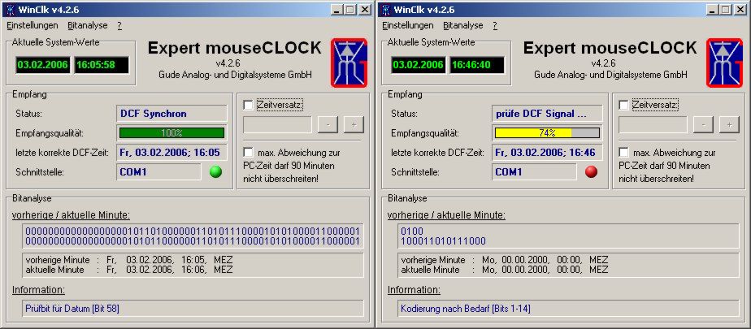The image size is (751, 329).
Task: Toggle max. Abweichung checkbox in right window
Action: tap(623, 153)
